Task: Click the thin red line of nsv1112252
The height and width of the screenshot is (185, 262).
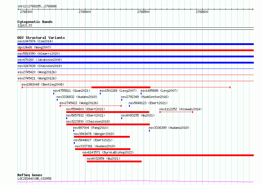Action: pos(176,112)
